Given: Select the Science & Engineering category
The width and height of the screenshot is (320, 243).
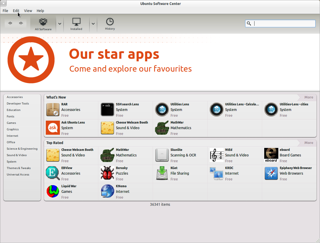Looking at the screenshot, I should 22,149.
